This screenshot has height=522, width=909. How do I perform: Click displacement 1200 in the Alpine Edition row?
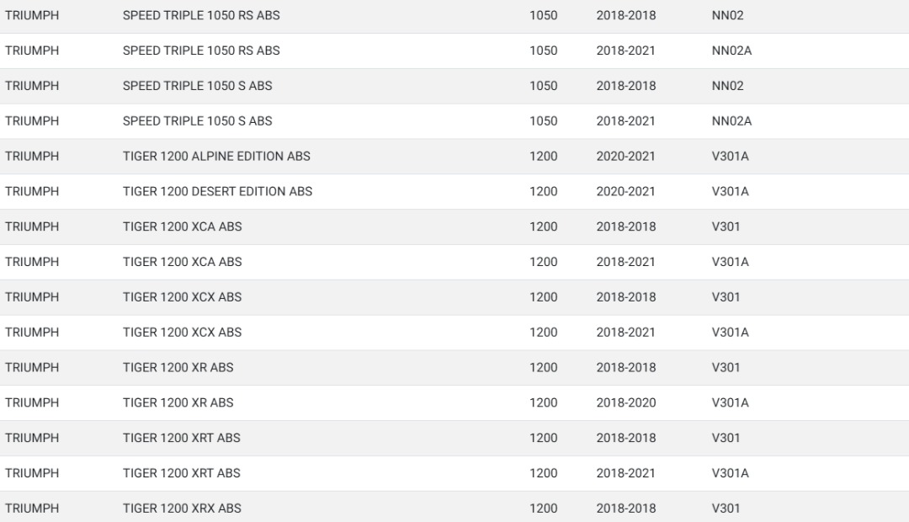pos(543,157)
